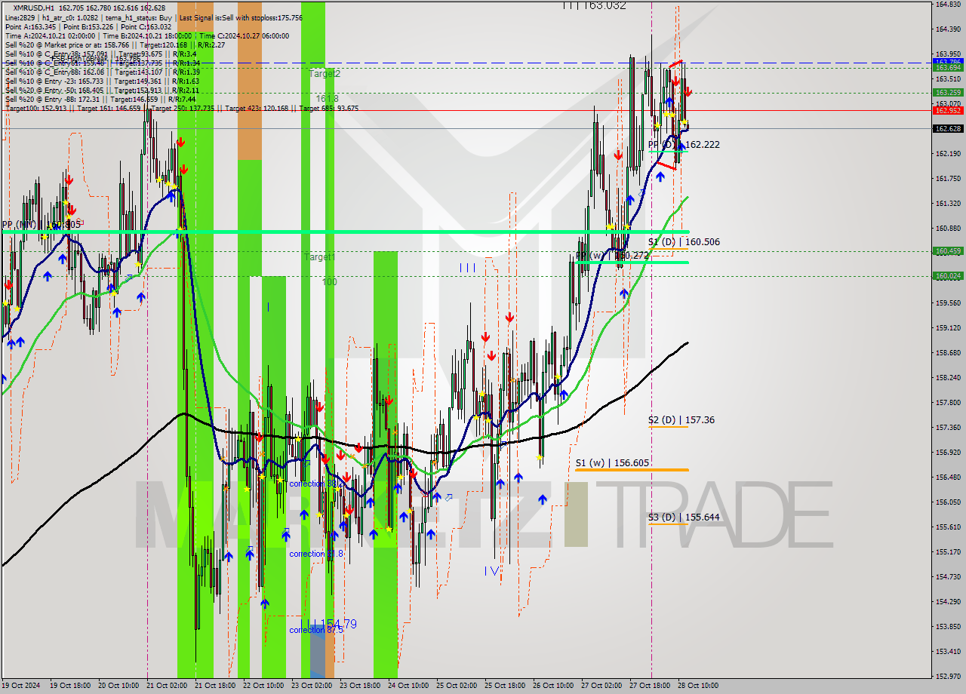Click the '28 Oct 10:00' time axis label
The image size is (966, 694).
(x=698, y=686)
